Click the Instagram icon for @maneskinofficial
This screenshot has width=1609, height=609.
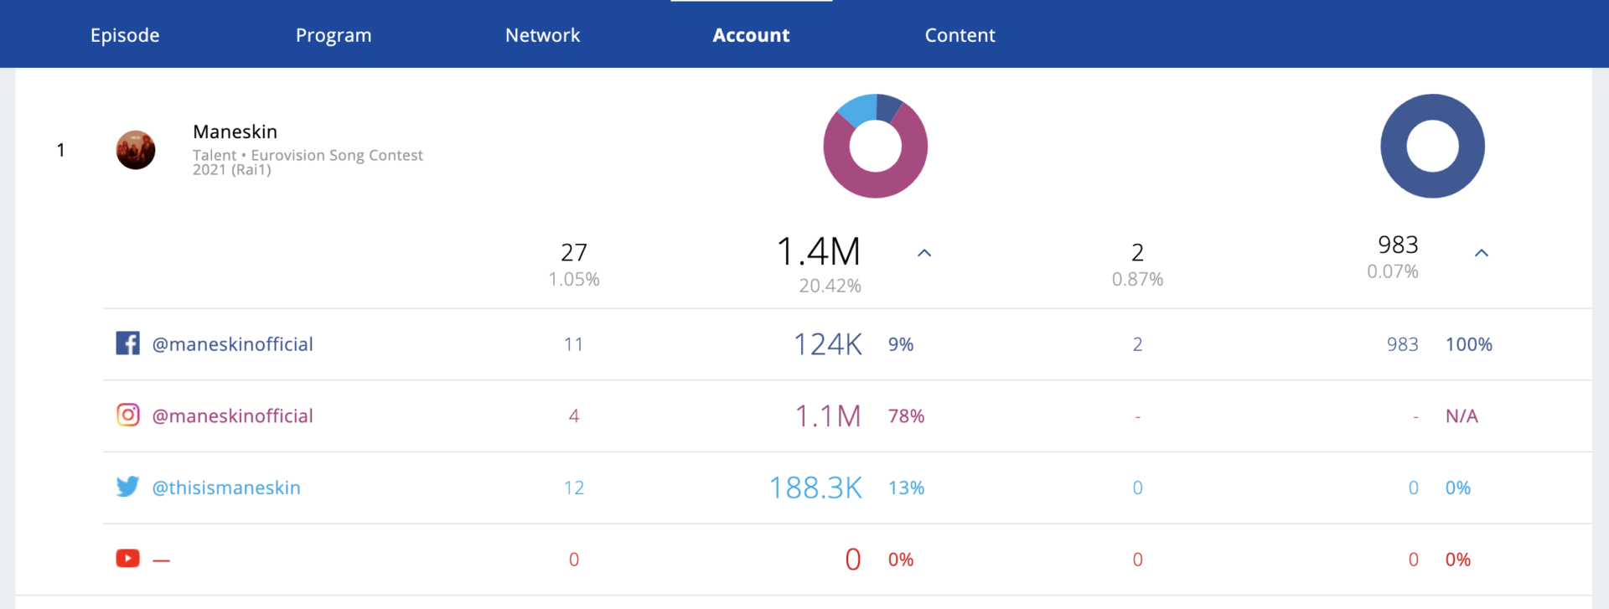tap(127, 415)
